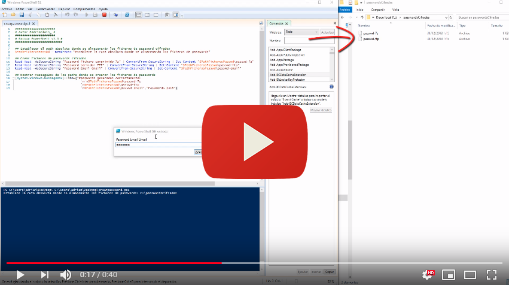Viewport: 509px width, 285px height.
Task: Refresh the File Explorer folder view
Action: coord(451,17)
